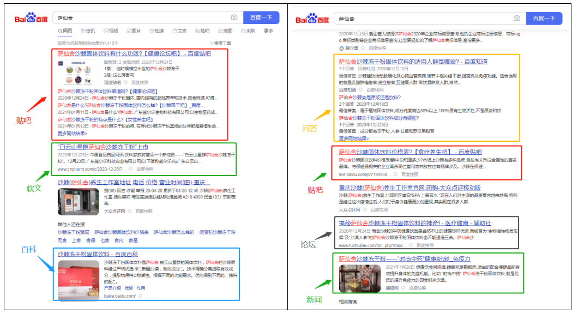
Task: Open result 萨仙舍沙棘冻干粉固体饮料的适用人群是哪些? - 百度知道
Action: pyautogui.click(x=413, y=62)
